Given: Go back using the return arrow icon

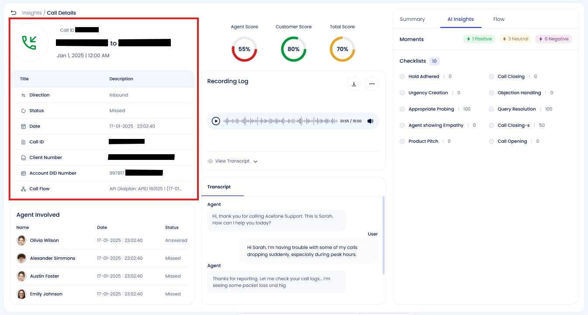Looking at the screenshot, I should [14, 13].
